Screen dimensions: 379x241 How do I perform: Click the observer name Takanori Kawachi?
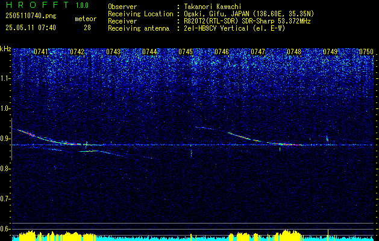[213, 7]
